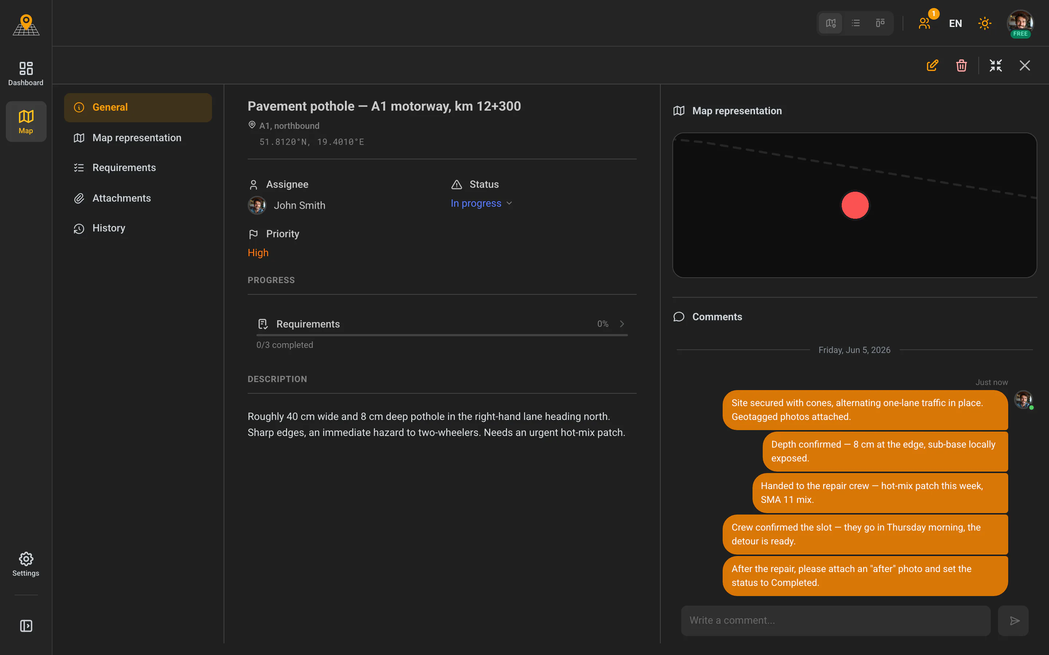Edit this issue with pencil icon

(x=932, y=65)
